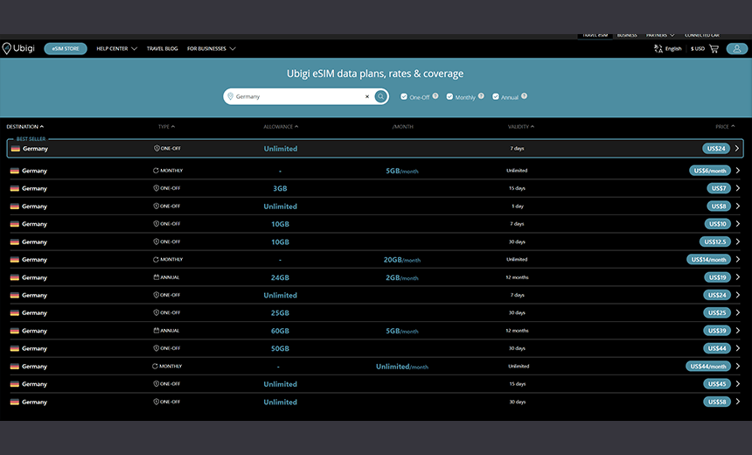Open the user account icon
Screen dimensions: 752x455
pyautogui.click(x=736, y=48)
